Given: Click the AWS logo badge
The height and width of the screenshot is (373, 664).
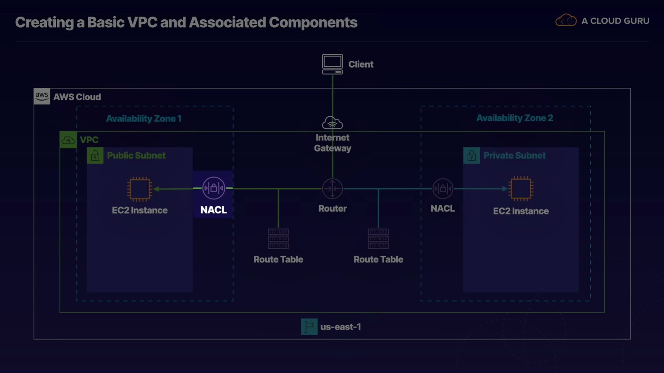Looking at the screenshot, I should click(42, 96).
